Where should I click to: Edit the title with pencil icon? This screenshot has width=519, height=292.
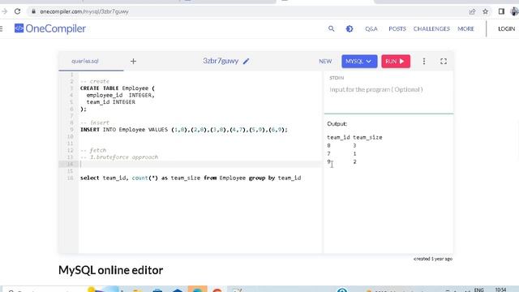(246, 62)
